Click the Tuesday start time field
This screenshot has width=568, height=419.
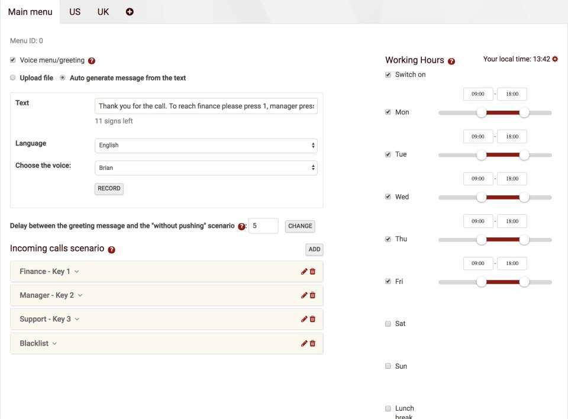[477, 136]
